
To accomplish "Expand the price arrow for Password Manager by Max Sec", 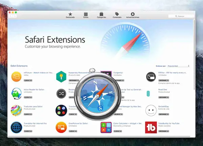I will coord(121,114).
